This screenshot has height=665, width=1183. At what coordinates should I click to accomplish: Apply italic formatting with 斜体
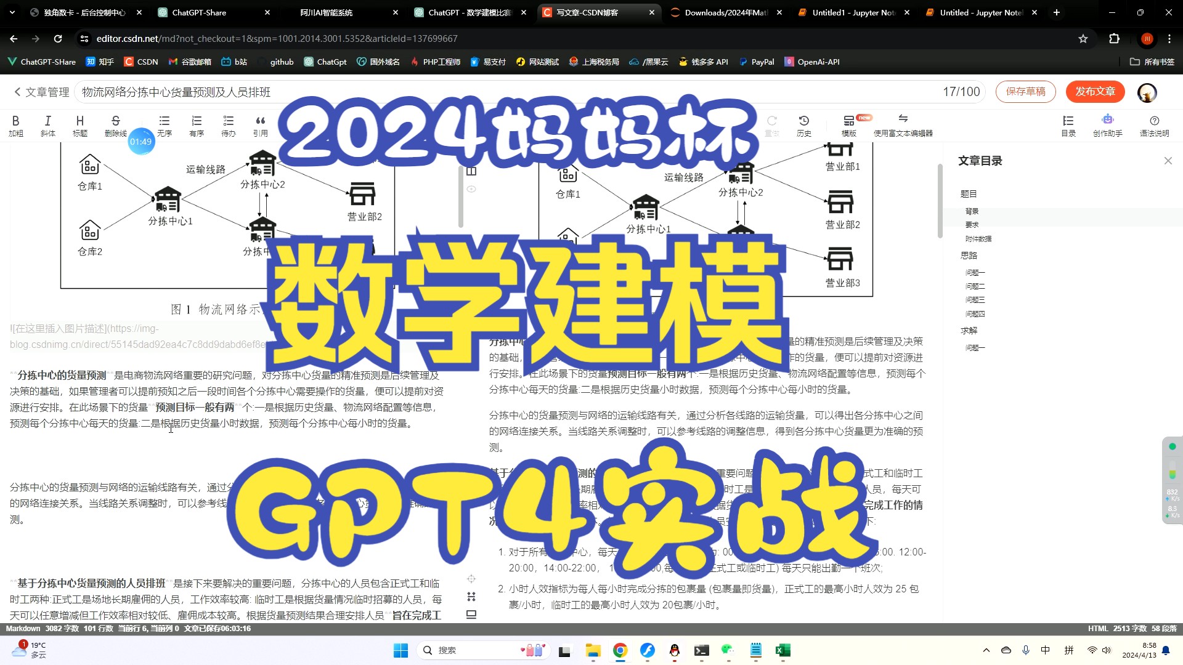pos(48,126)
